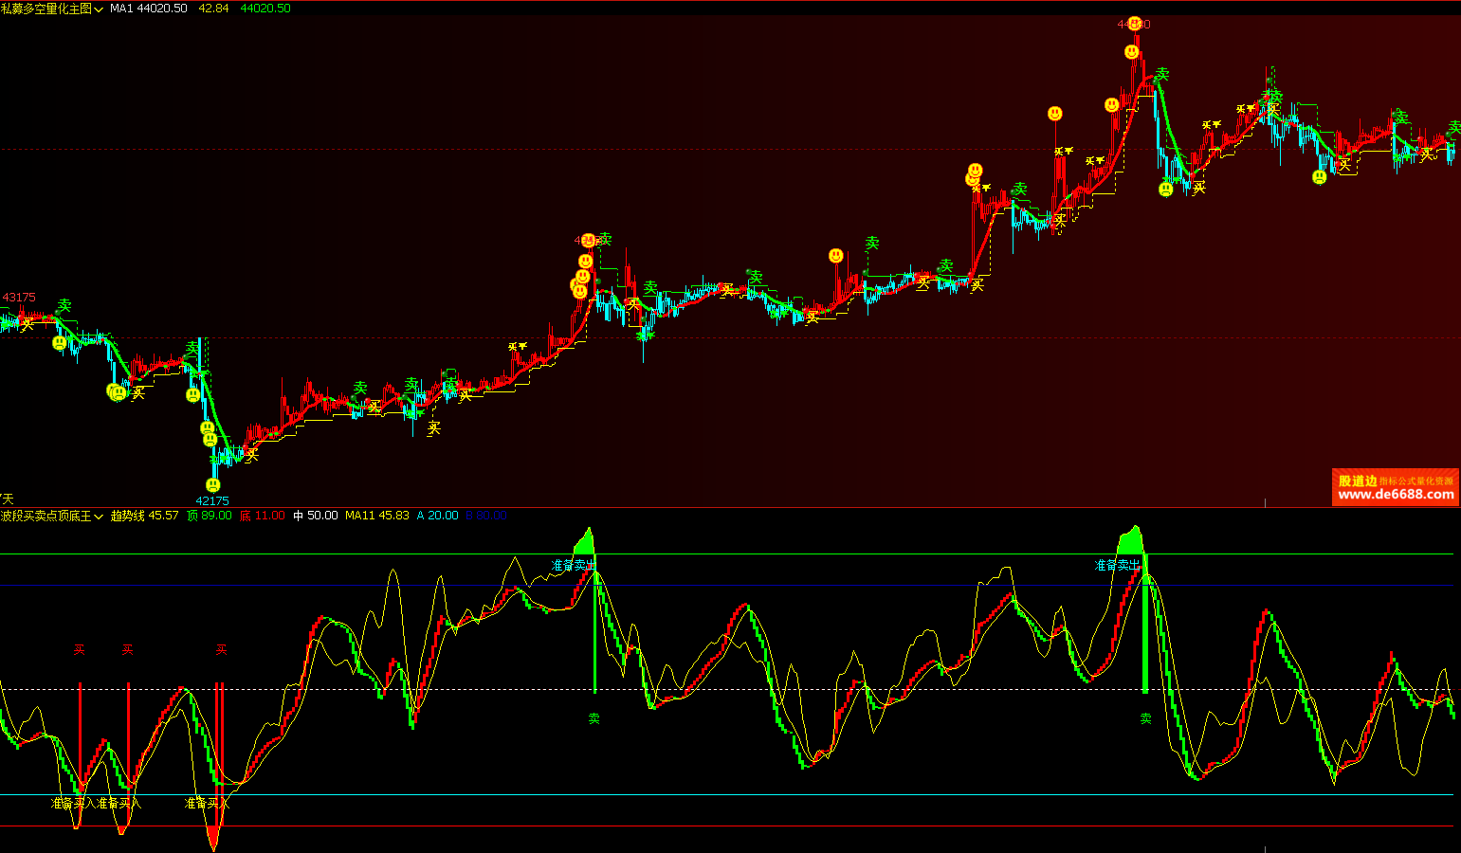Image resolution: width=1461 pixels, height=853 pixels.
Task: Click the red 底 11.00 label
Action: click(262, 516)
